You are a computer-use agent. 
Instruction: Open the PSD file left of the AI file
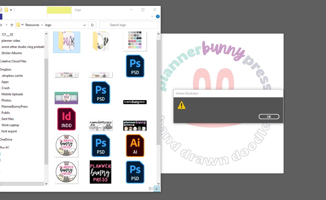pos(101,145)
